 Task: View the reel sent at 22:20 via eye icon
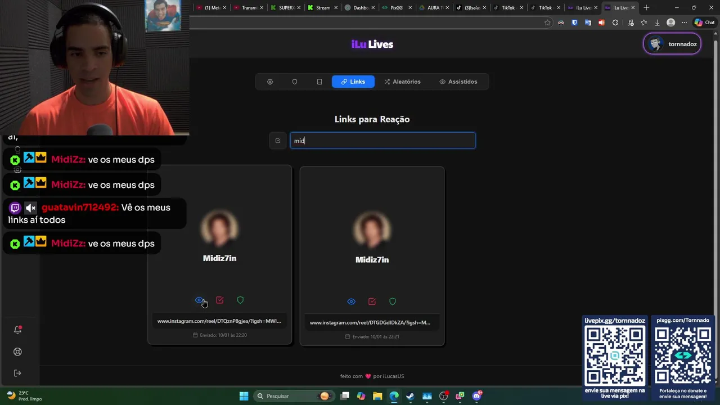click(x=199, y=300)
